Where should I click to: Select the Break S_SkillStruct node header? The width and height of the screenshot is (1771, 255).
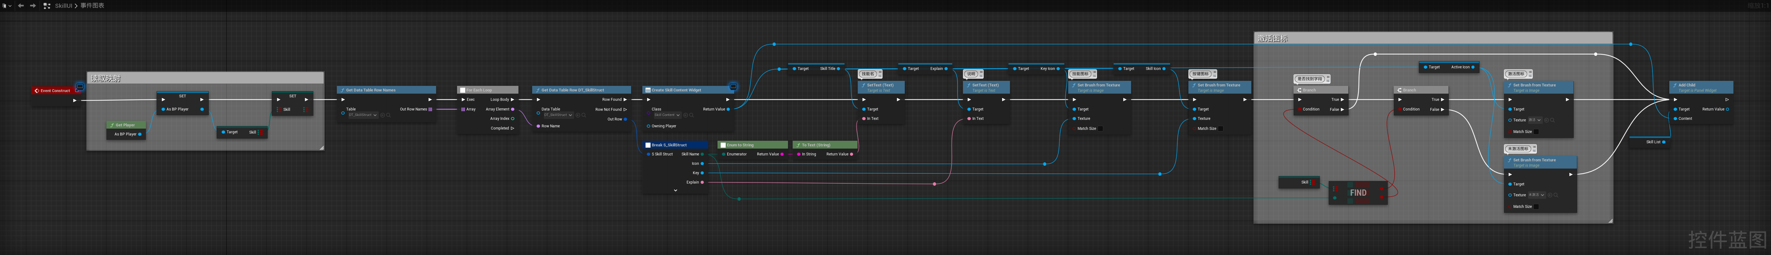[x=675, y=145]
